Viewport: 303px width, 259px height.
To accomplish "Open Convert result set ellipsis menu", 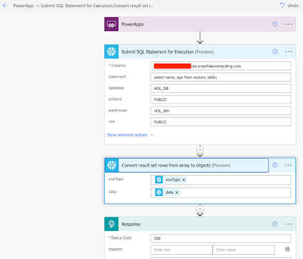I will tap(288, 165).
